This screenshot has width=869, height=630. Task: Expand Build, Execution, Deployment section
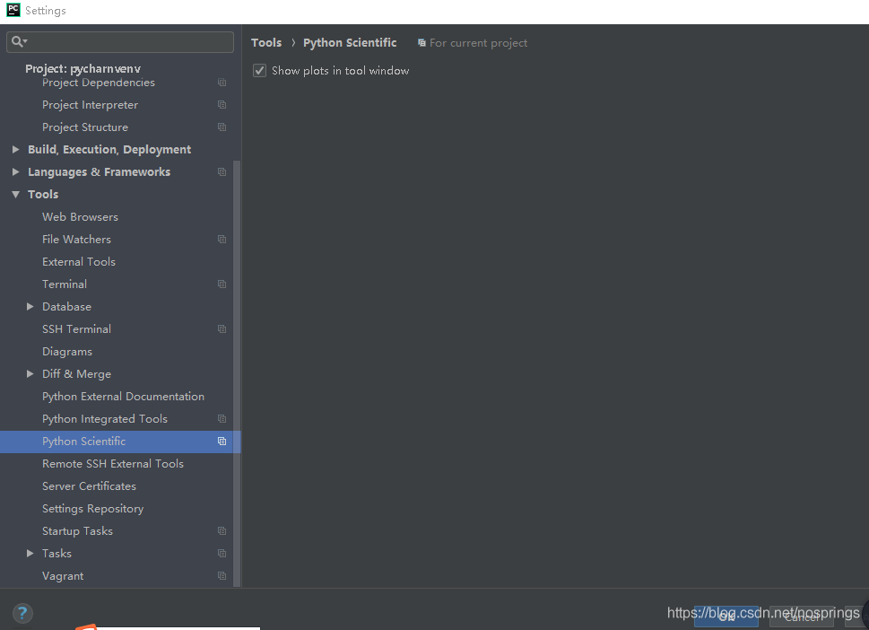[15, 149]
